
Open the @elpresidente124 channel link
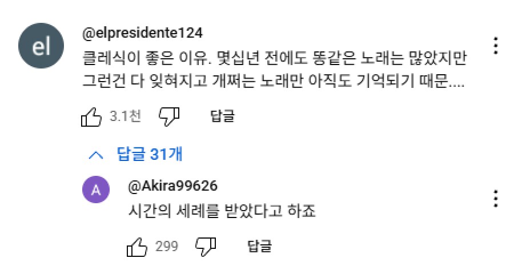(x=142, y=33)
